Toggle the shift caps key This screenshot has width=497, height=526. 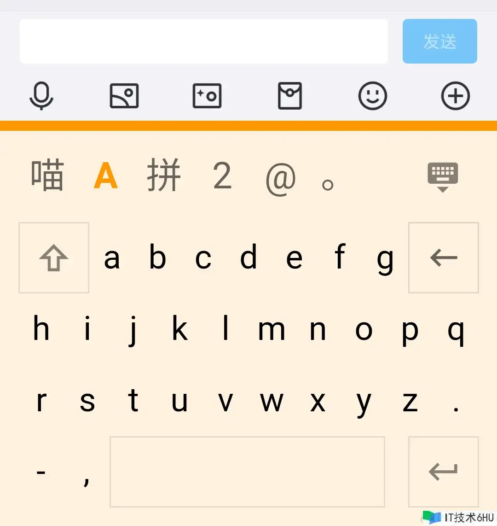tap(54, 257)
